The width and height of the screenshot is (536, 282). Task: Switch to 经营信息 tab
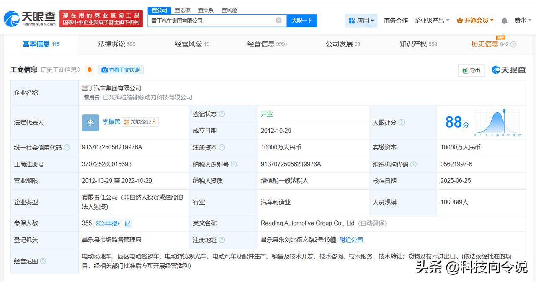click(x=267, y=44)
